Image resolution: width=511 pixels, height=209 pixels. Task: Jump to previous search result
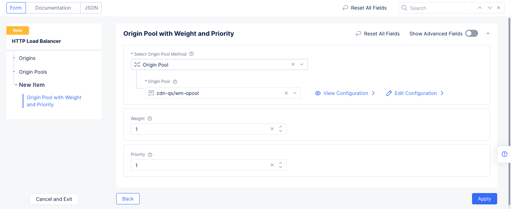coord(480,8)
